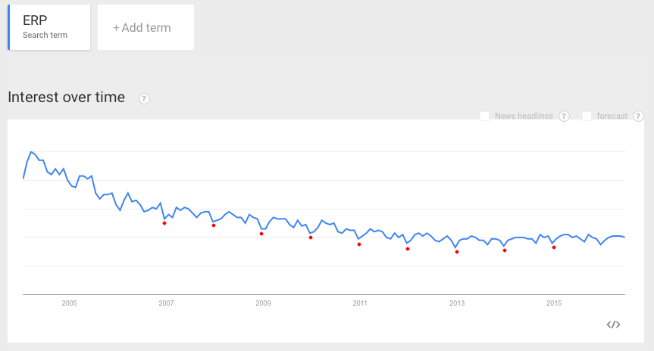Click the Interest over time heading
Image resolution: width=654 pixels, height=351 pixels.
click(66, 97)
